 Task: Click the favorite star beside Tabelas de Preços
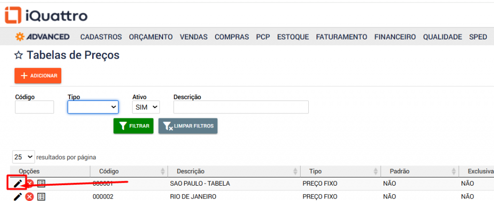19,55
